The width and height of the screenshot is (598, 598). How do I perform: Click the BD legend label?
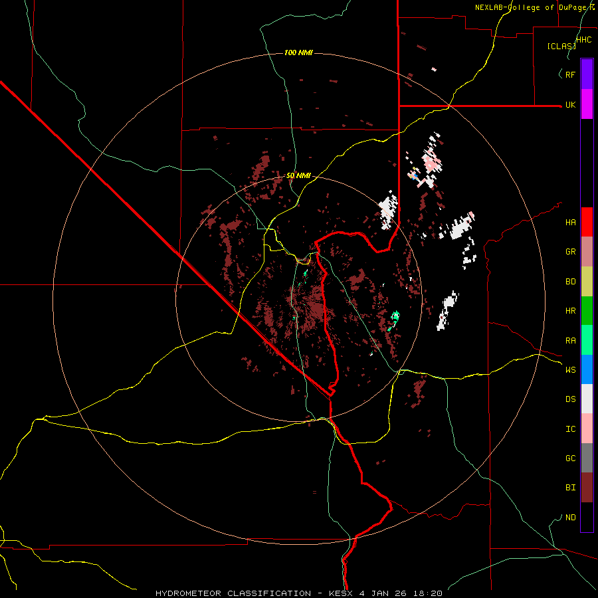pyautogui.click(x=570, y=282)
